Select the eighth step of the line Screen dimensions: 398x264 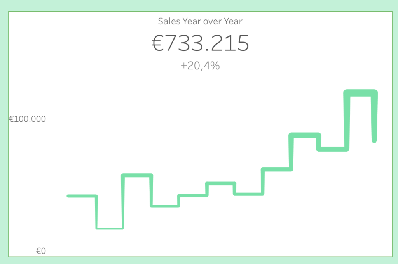276,169
